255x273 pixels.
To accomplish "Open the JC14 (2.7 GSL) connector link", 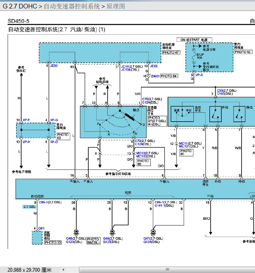I will point(125,66).
